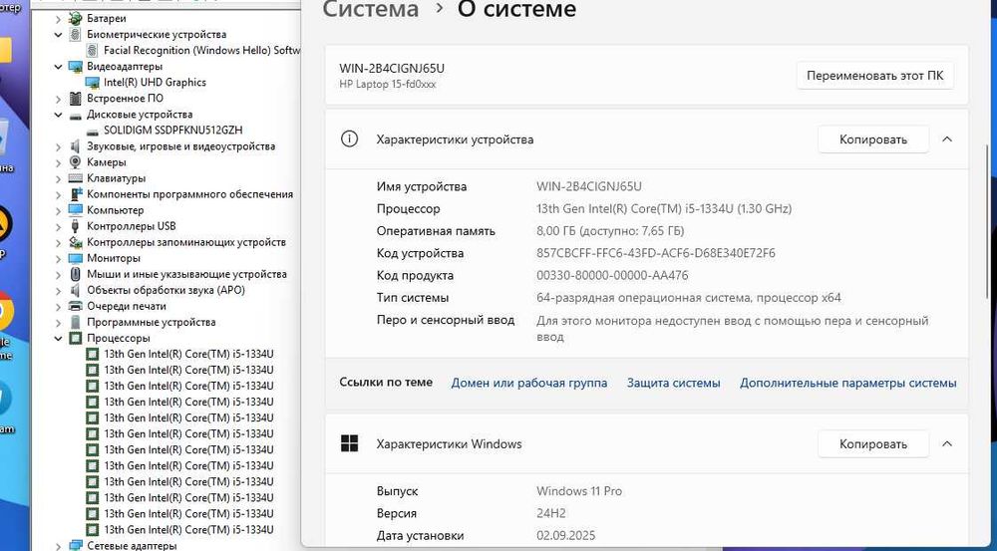
Task: Click the chip icon beside Процессоры
Action: [76, 338]
